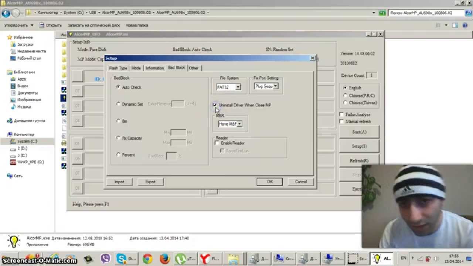Open Skype from the taskbar
Image resolution: width=473 pixels, height=266 pixels.
click(x=126, y=259)
